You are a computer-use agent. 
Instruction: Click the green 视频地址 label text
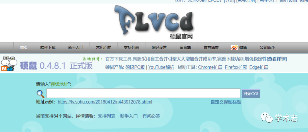60,84
